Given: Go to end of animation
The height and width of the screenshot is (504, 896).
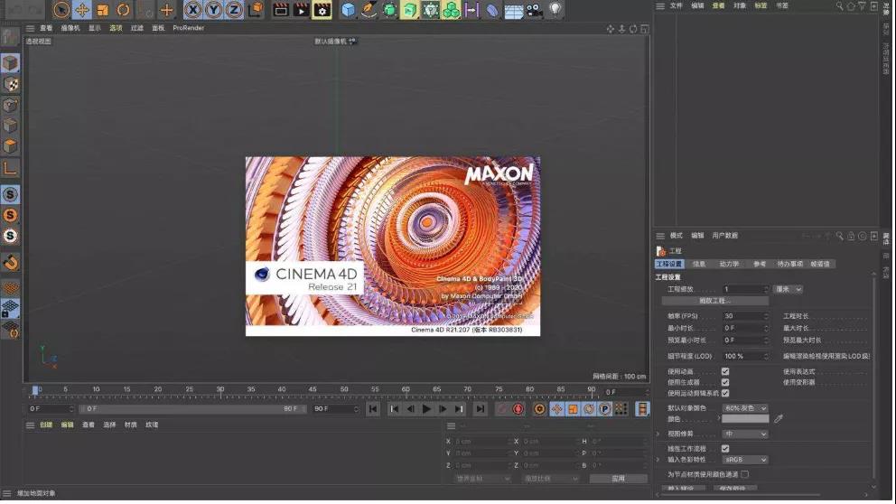Looking at the screenshot, I should click(x=481, y=409).
